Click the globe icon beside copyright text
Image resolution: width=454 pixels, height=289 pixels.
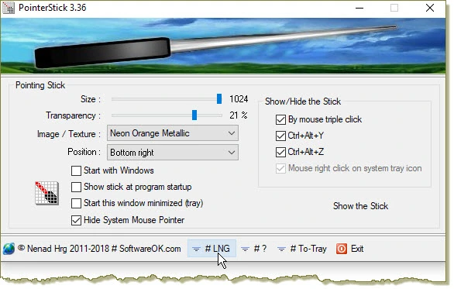coord(9,249)
